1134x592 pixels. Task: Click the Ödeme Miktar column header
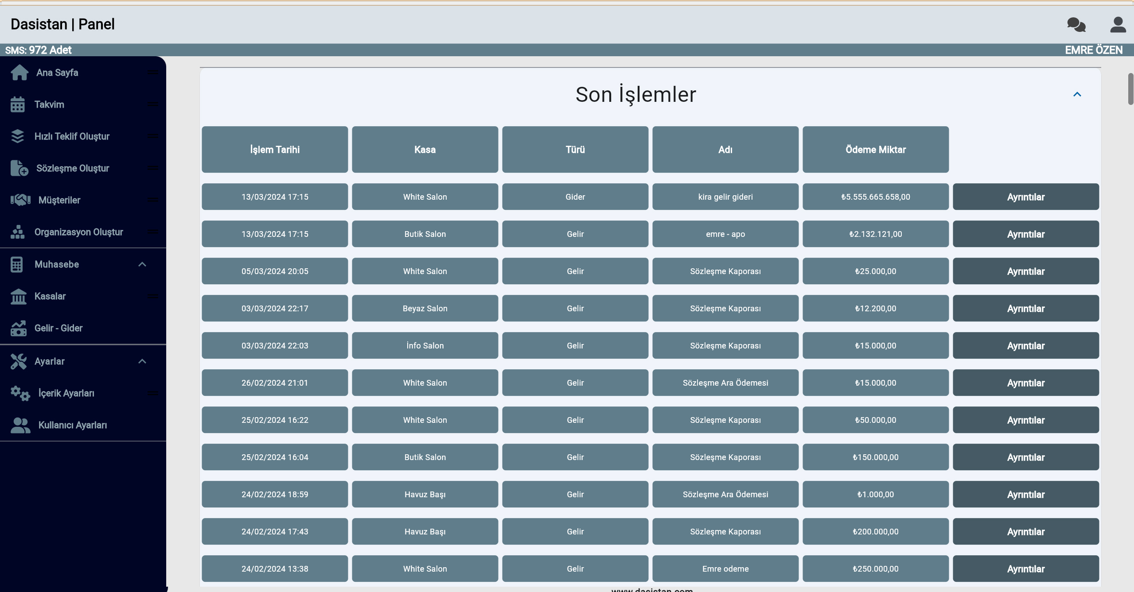pyautogui.click(x=875, y=150)
